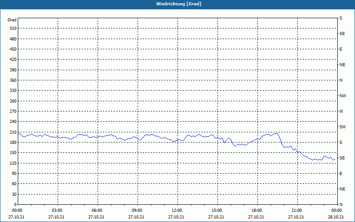355x222 pixels.
Task: Click the 21:00 time axis label
Action: pos(297,210)
